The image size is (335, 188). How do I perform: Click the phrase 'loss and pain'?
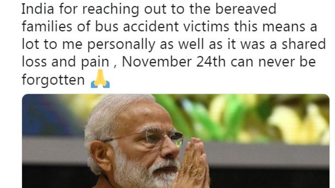pyautogui.click(x=65, y=62)
